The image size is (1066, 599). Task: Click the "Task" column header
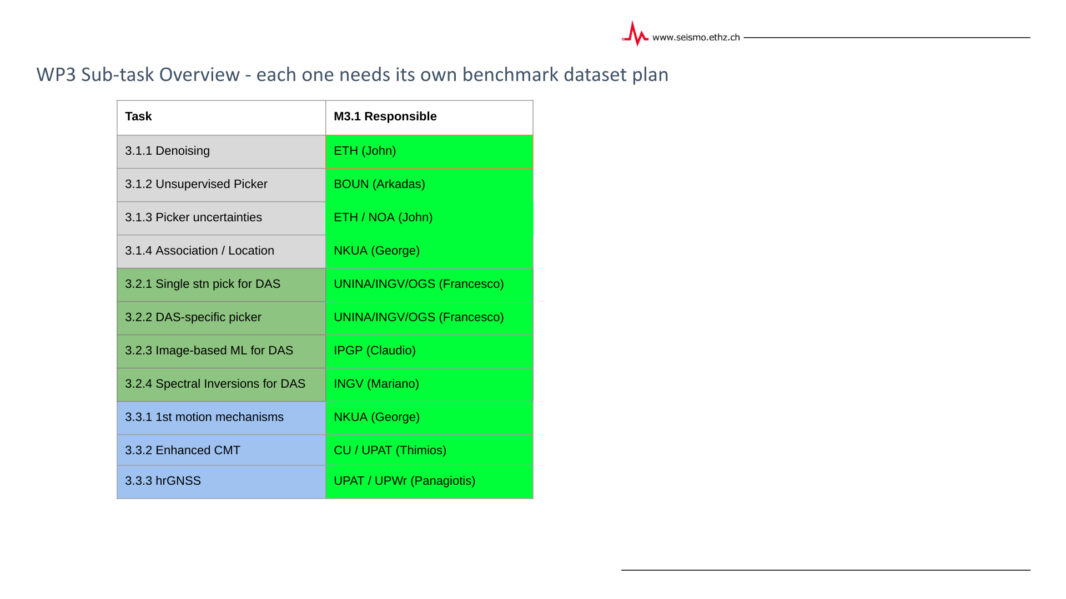(222, 118)
